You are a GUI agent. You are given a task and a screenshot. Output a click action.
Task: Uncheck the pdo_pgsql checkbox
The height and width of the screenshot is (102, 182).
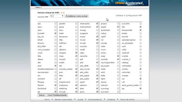pyautogui.click(x=97, y=75)
